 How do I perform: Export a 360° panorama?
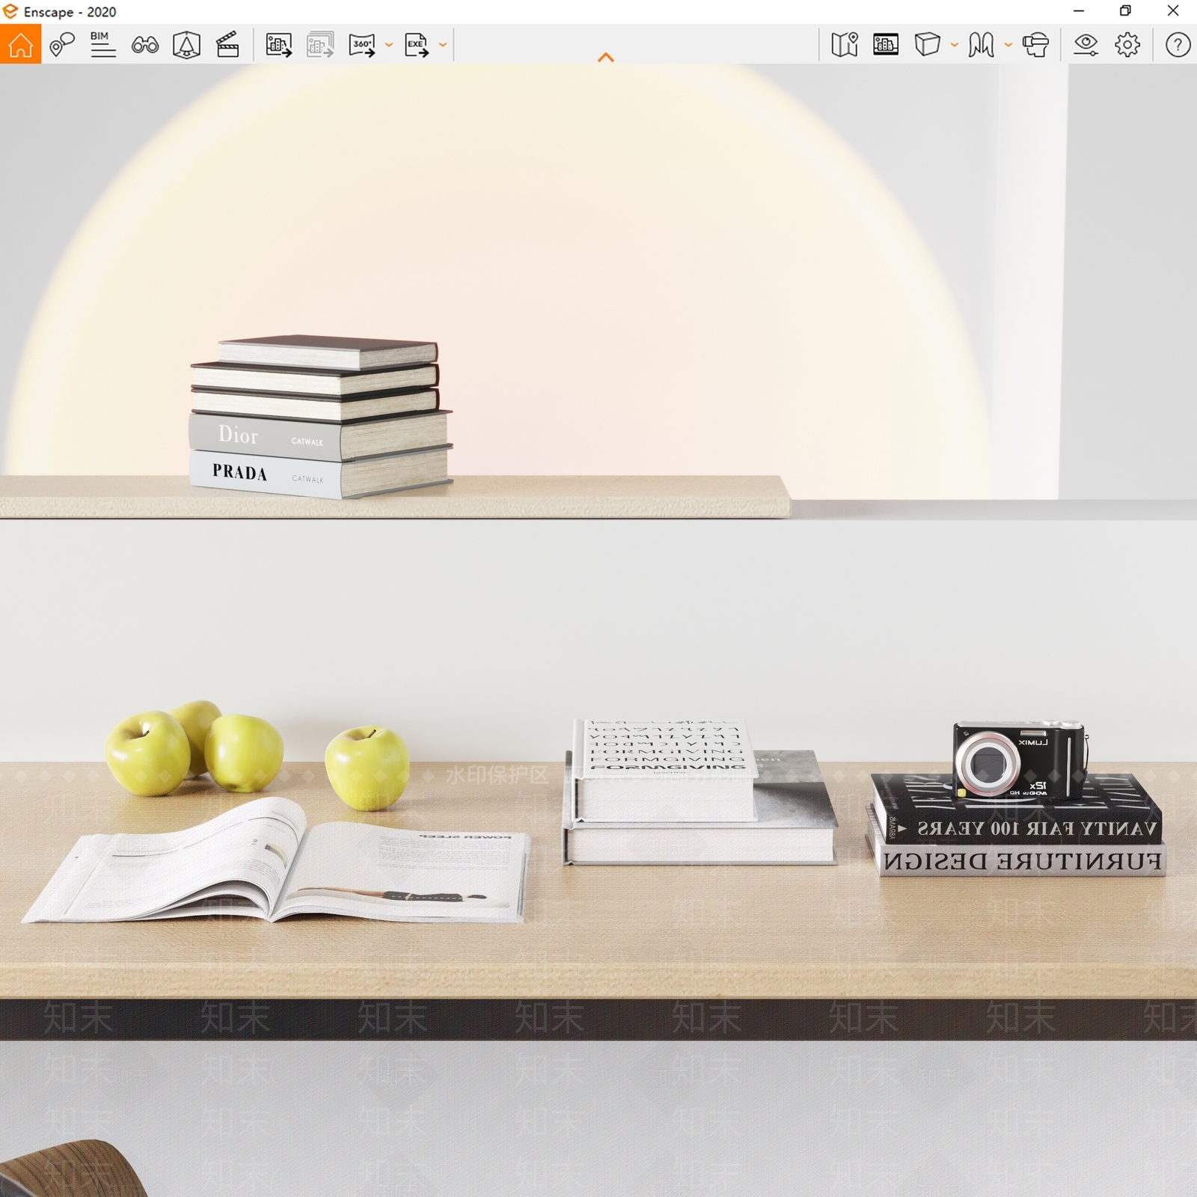tap(362, 45)
